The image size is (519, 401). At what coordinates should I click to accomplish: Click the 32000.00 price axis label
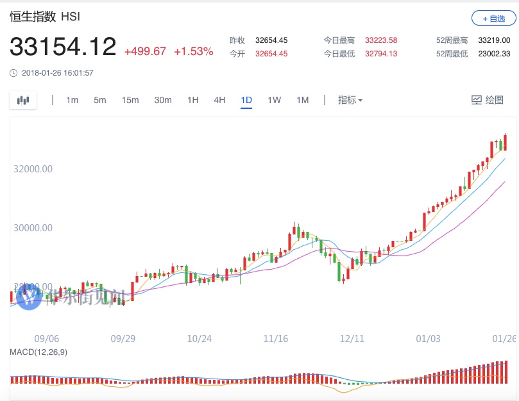pyautogui.click(x=33, y=169)
